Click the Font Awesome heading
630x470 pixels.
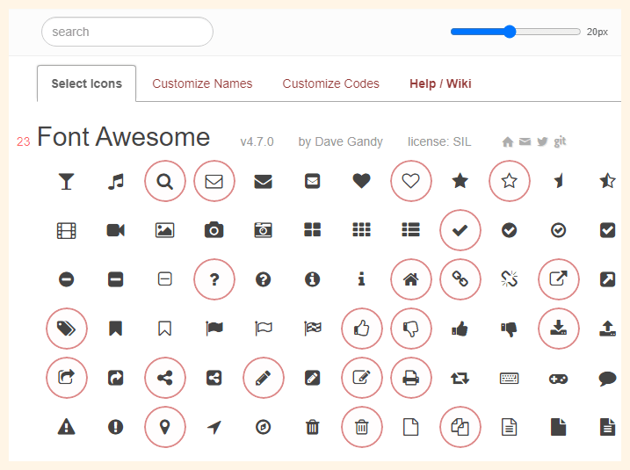click(x=123, y=137)
